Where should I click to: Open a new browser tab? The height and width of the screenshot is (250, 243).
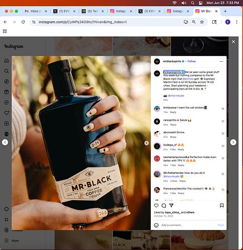click(x=225, y=11)
